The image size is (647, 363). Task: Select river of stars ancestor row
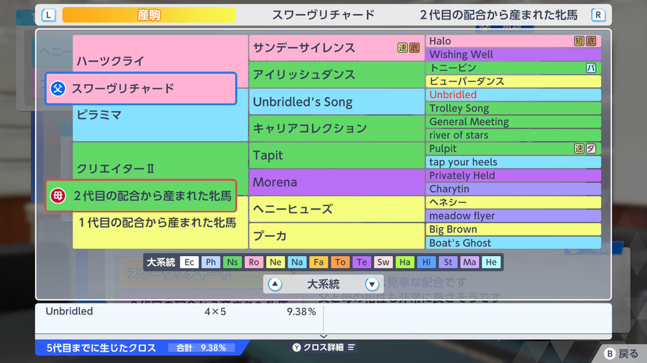tap(513, 135)
